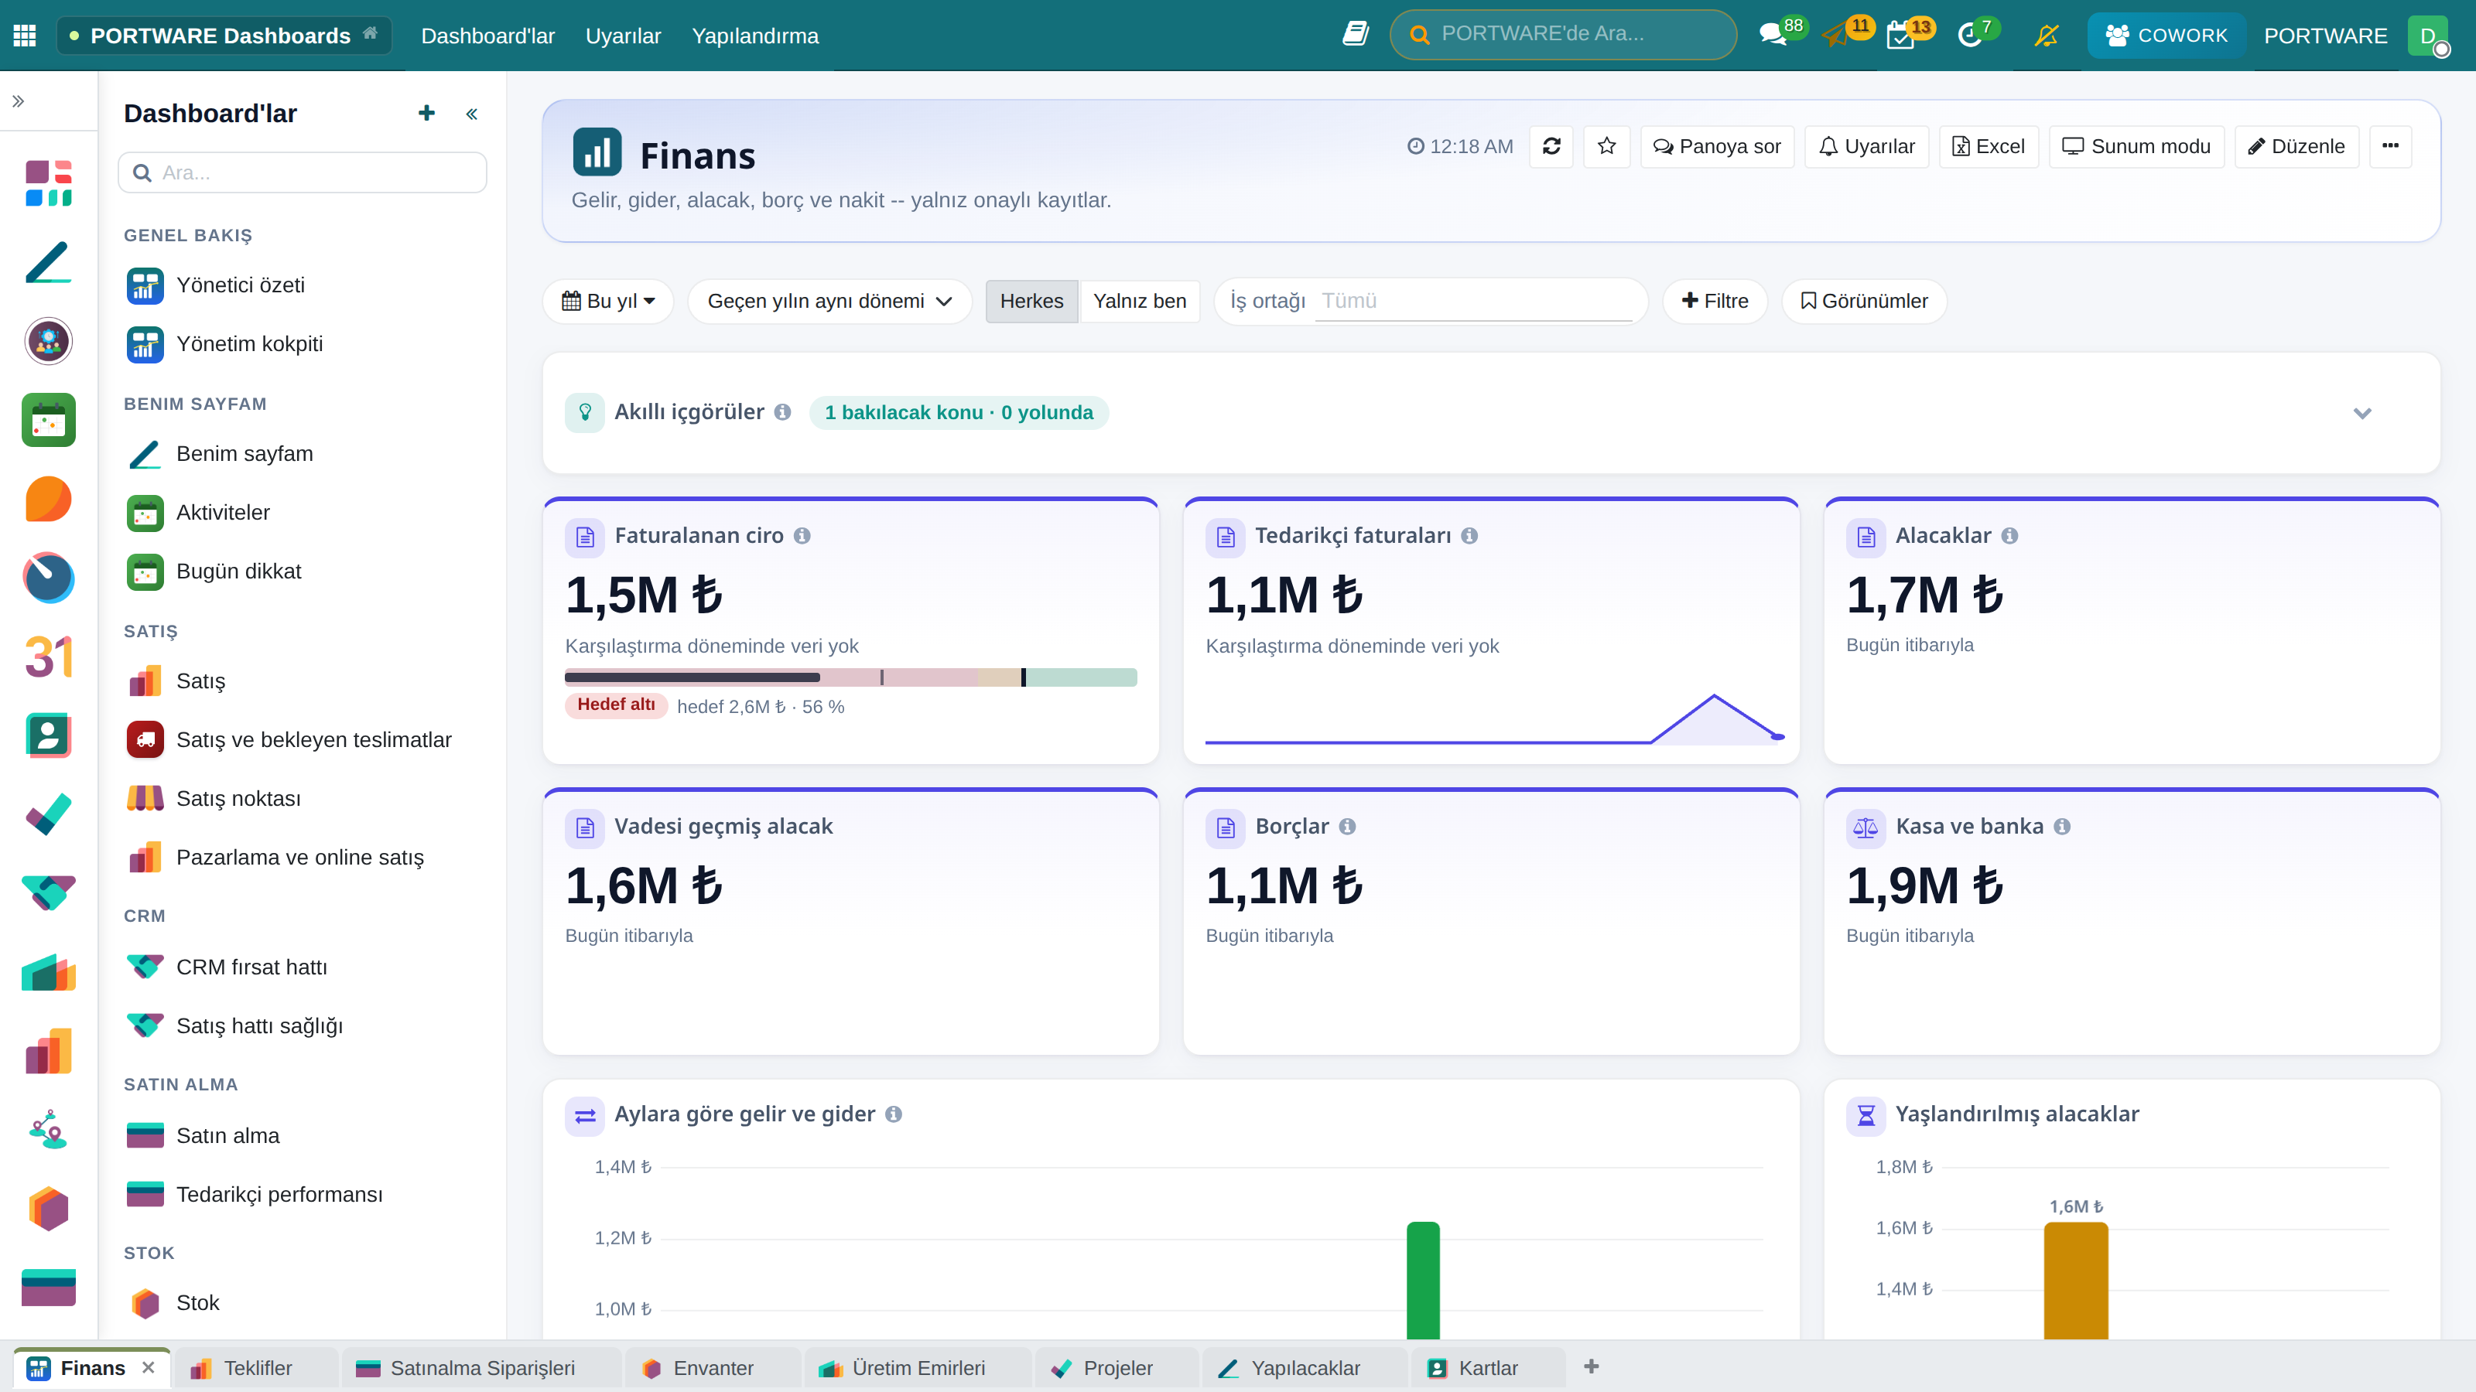The image size is (2476, 1392).
Task: Open Yapılandırma top menu
Action: pos(754,36)
